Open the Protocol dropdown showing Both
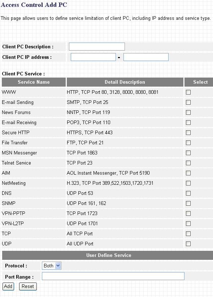This screenshot has height=297, width=213. pos(52,266)
